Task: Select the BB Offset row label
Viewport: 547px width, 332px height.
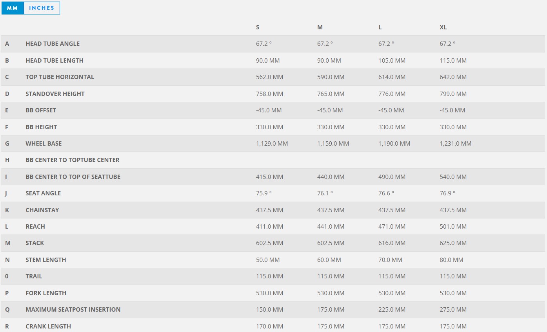Action: click(x=41, y=110)
